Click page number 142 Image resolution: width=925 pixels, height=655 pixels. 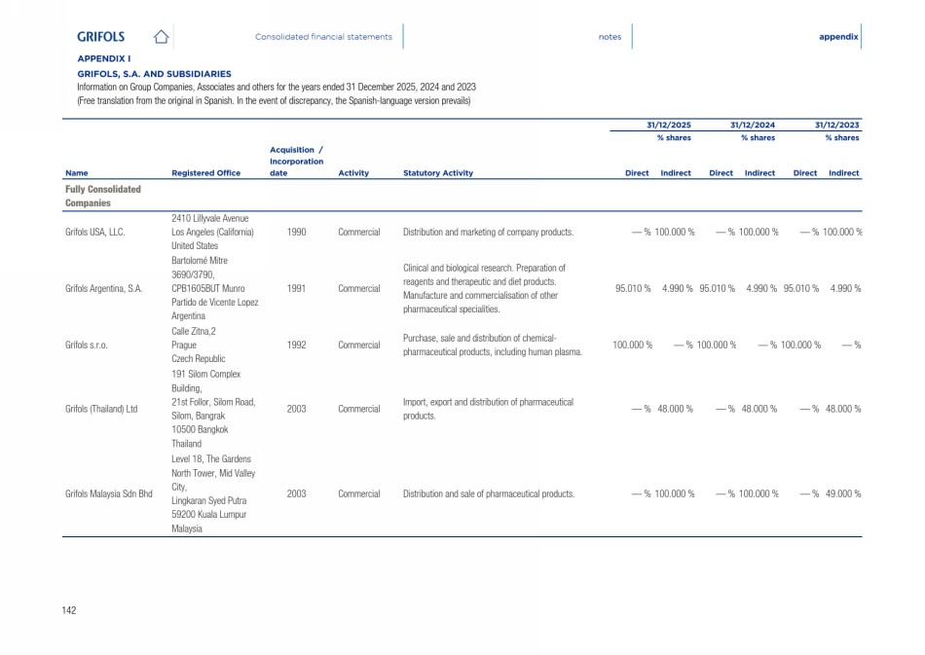point(69,610)
